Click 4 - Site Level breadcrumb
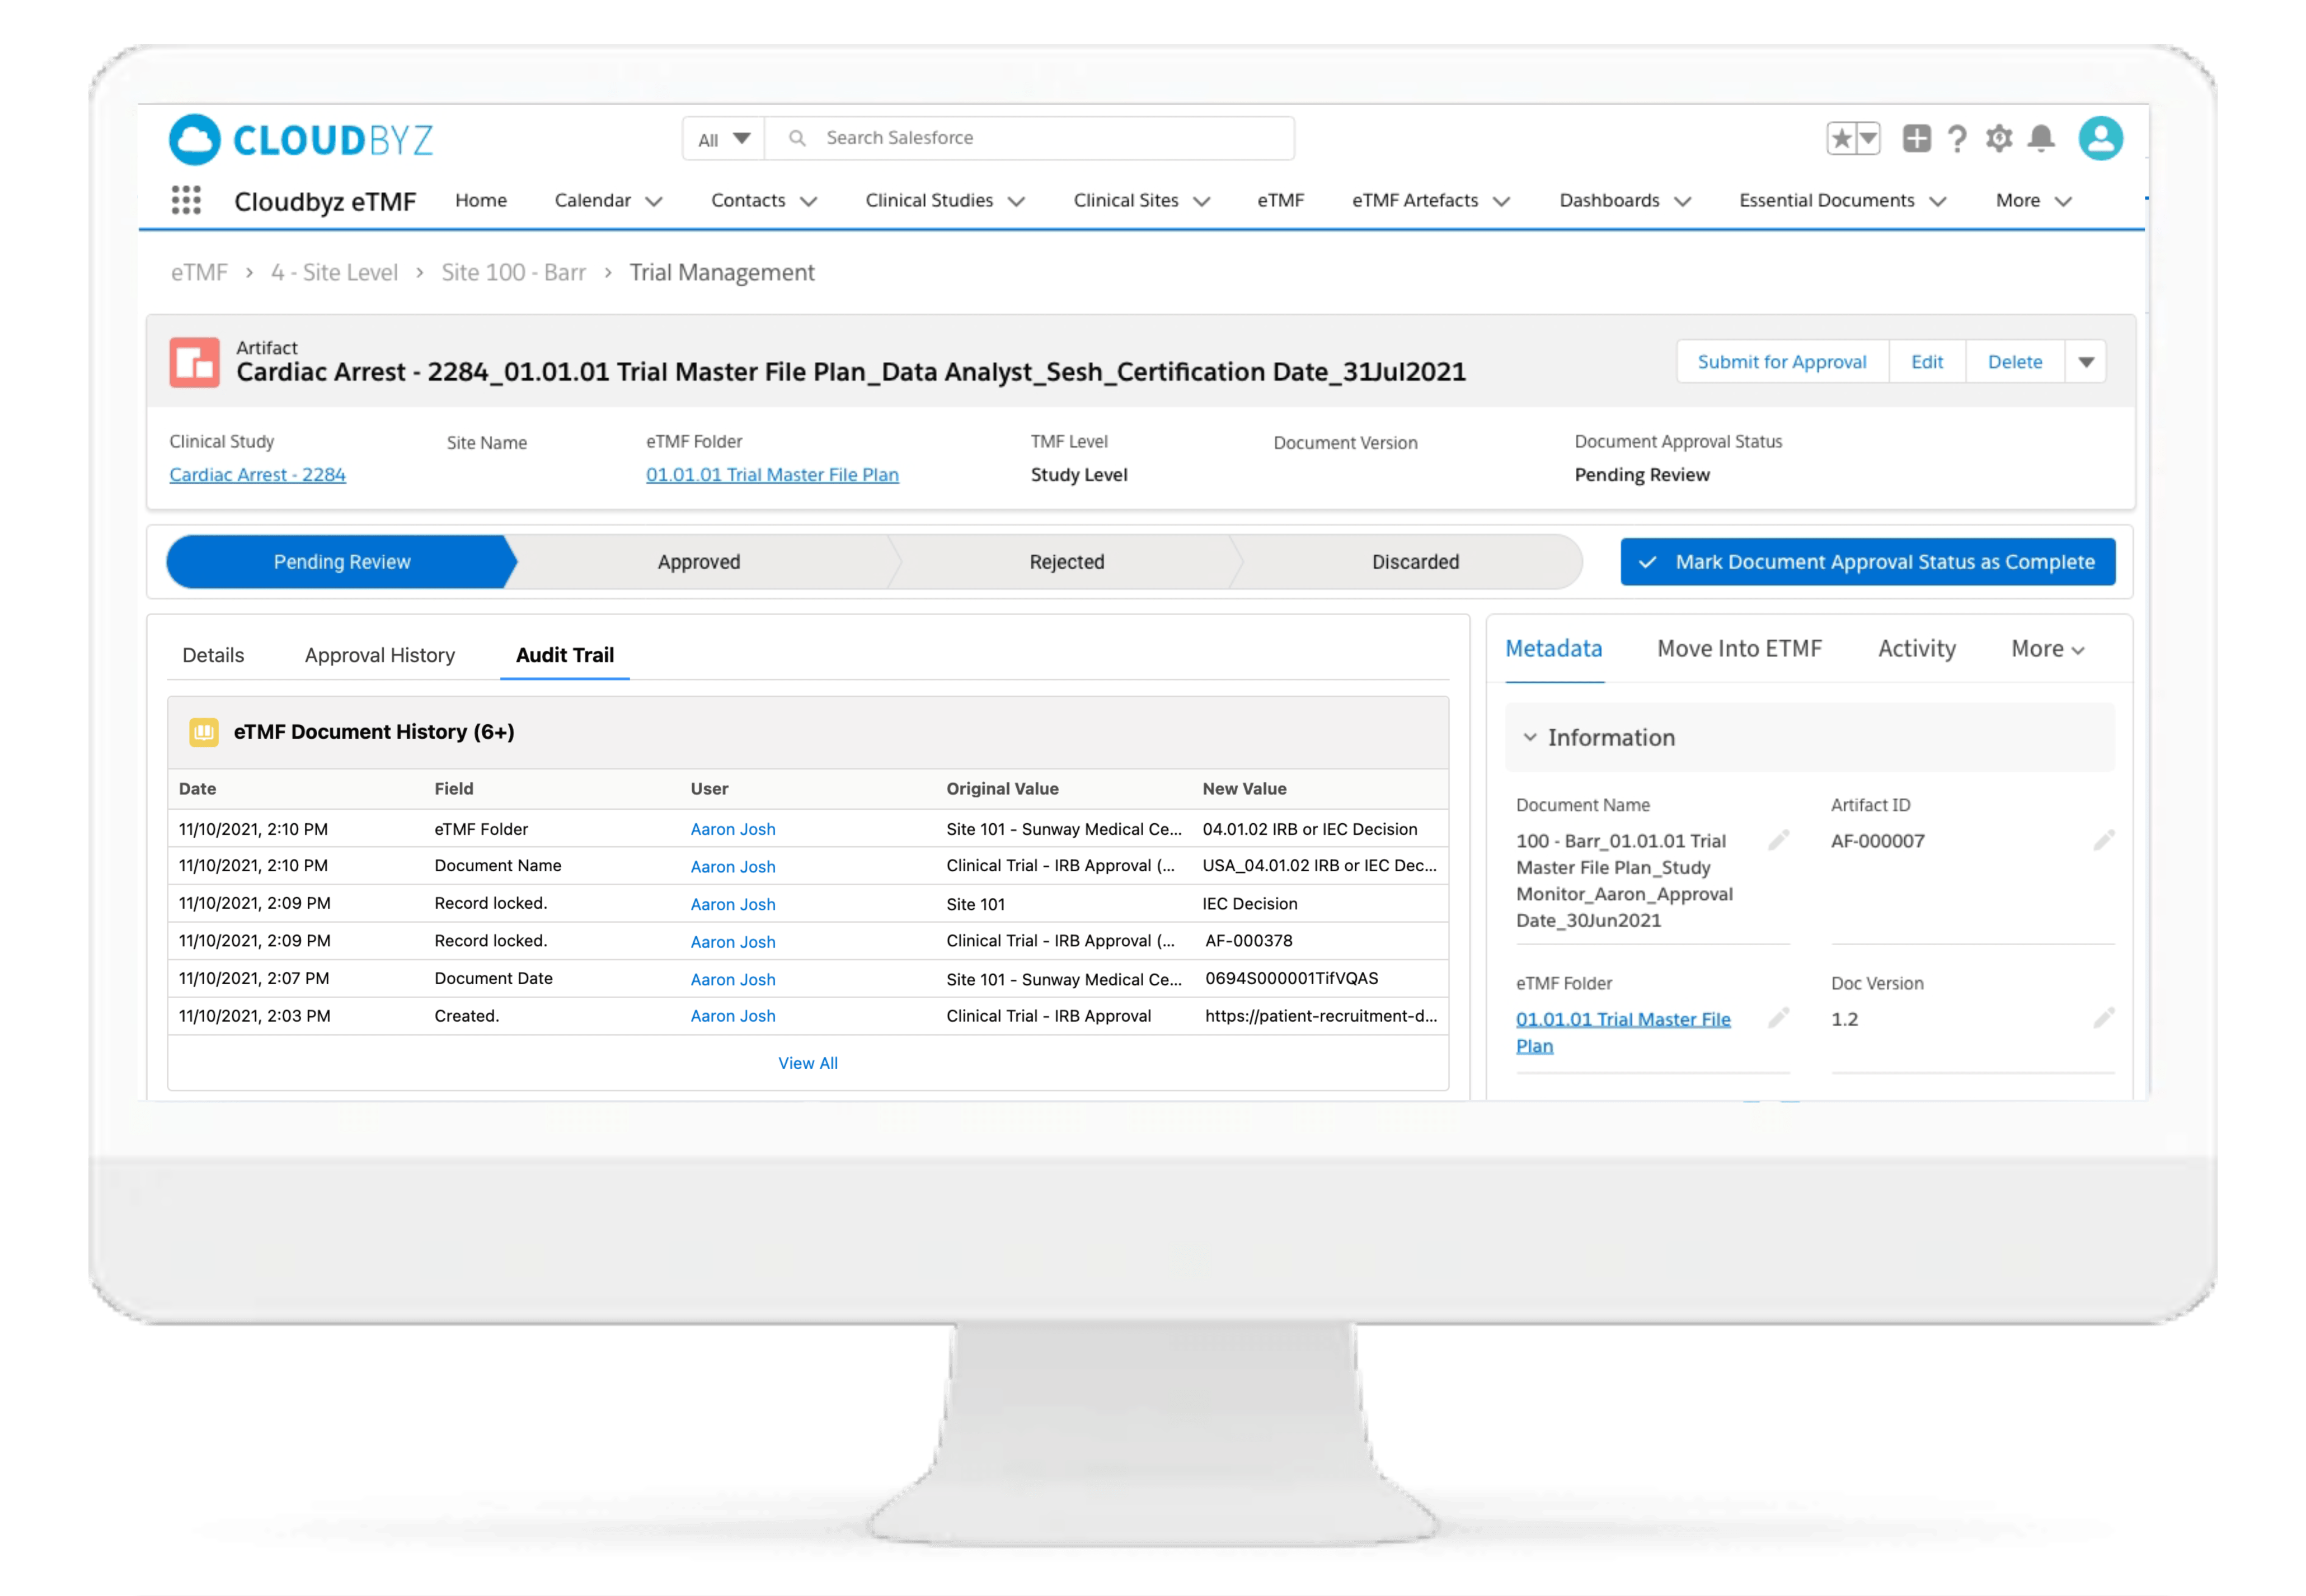Image resolution: width=2306 pixels, height=1596 pixels. [x=334, y=272]
